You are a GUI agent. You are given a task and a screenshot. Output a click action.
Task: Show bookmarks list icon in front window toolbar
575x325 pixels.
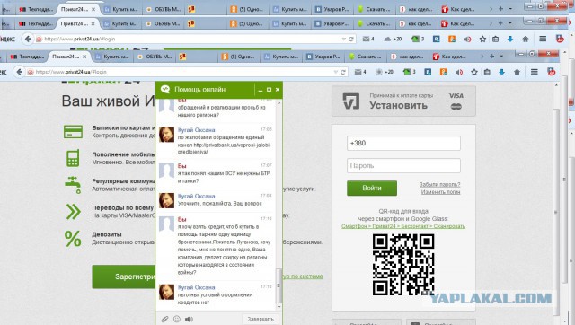pos(487,72)
